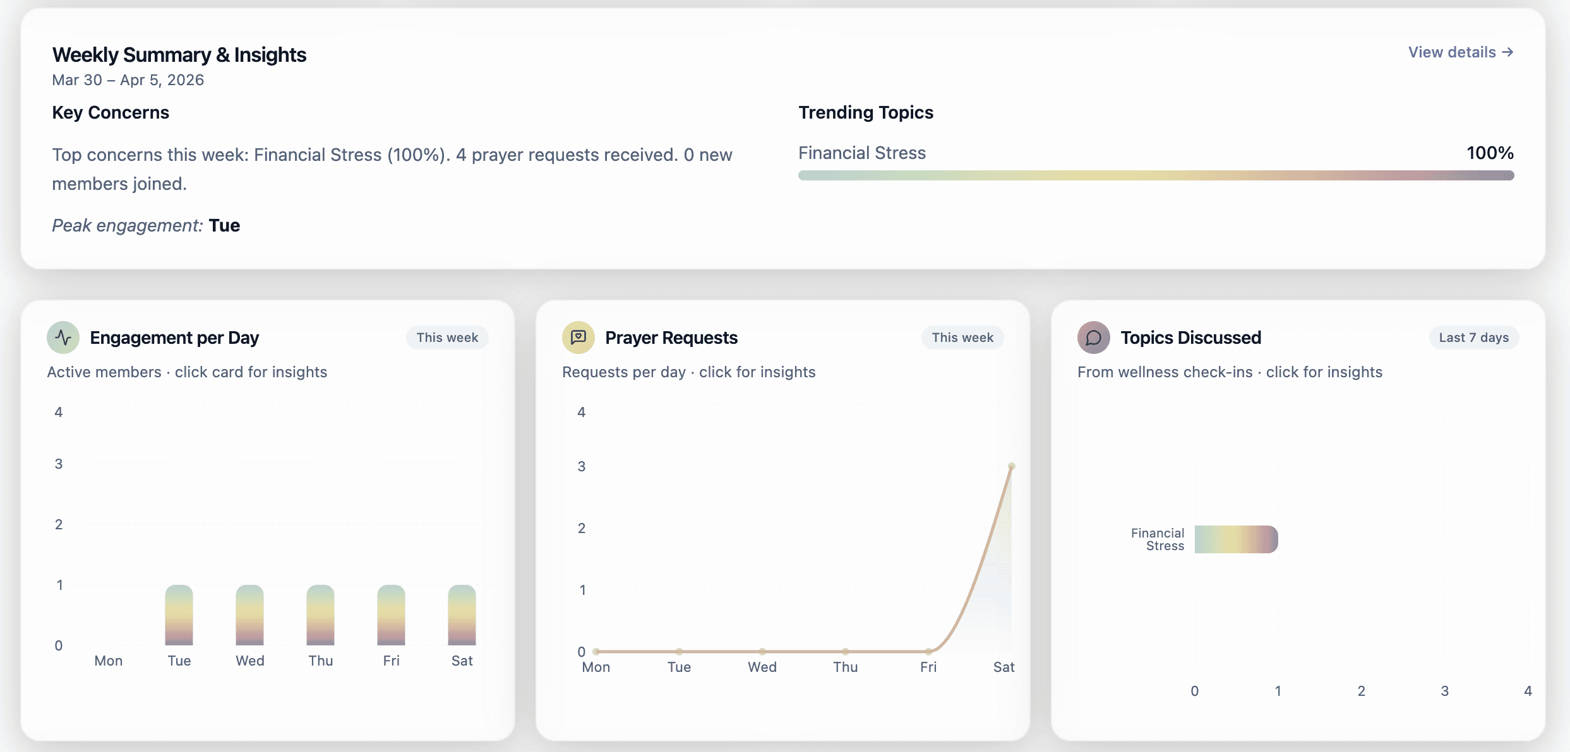Viewport: 1570px width, 752px height.
Task: Click the Topics Discussed chat bubble icon
Action: click(1093, 338)
